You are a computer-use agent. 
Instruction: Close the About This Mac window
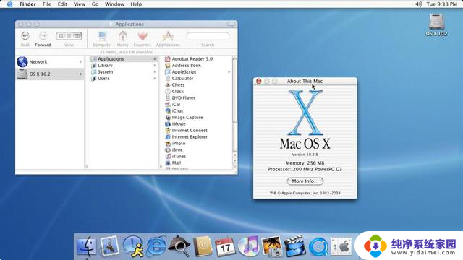[259, 81]
